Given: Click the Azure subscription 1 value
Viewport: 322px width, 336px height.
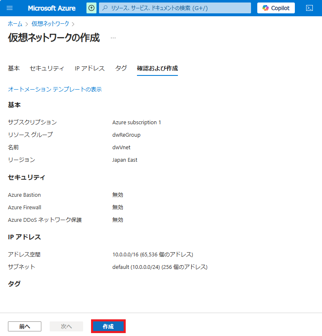Looking at the screenshot, I should click(137, 123).
